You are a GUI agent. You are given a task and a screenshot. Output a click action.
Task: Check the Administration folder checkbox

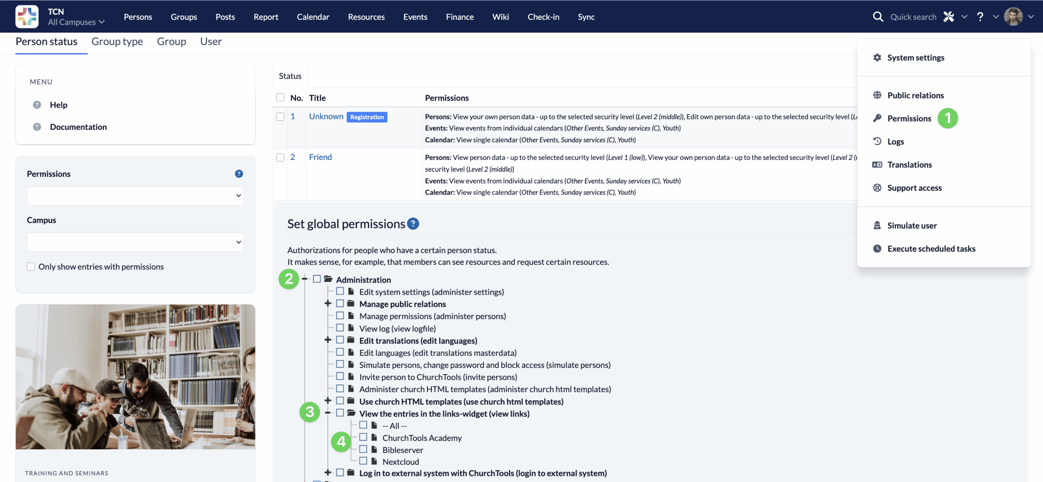[317, 279]
